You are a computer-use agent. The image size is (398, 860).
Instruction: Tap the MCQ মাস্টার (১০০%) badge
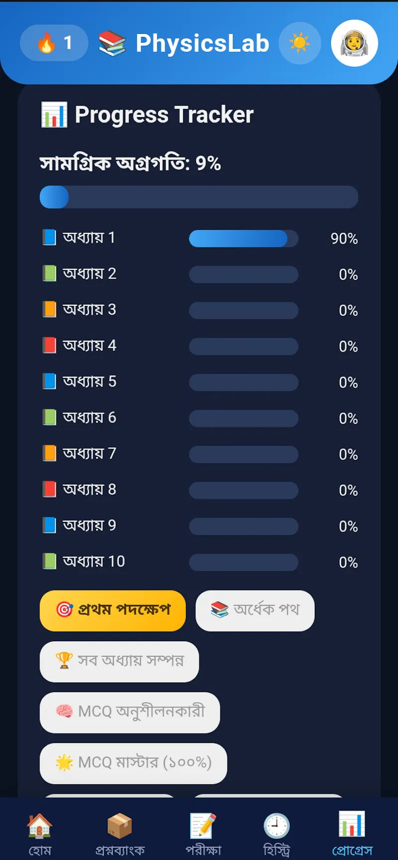(x=133, y=763)
